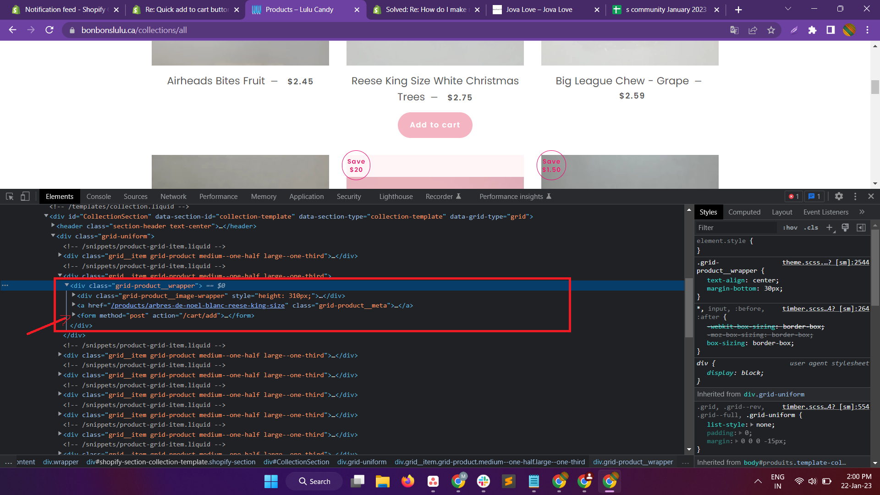Screen dimensions: 880x495
Task: Expand the form method post node
Action: [x=73, y=315]
